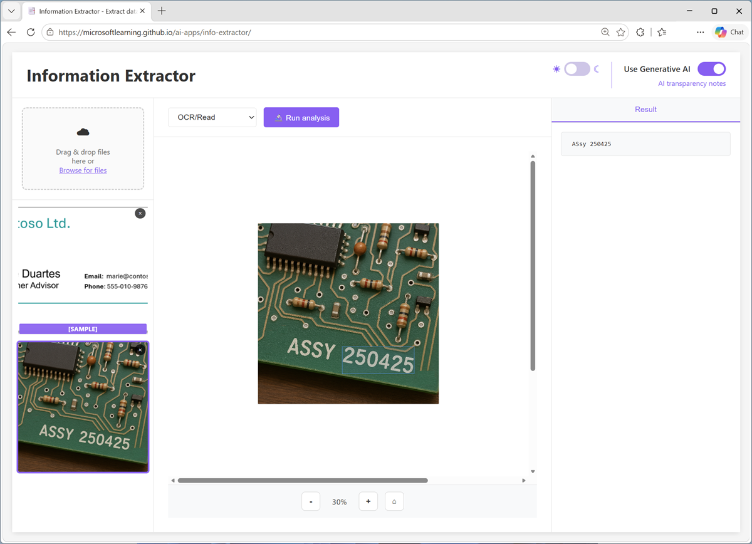Toggle light and dark theme switch
The image size is (752, 544).
pos(577,69)
